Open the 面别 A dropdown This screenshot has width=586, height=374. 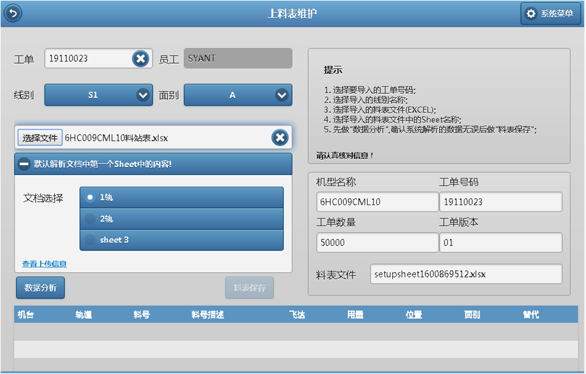pos(237,95)
